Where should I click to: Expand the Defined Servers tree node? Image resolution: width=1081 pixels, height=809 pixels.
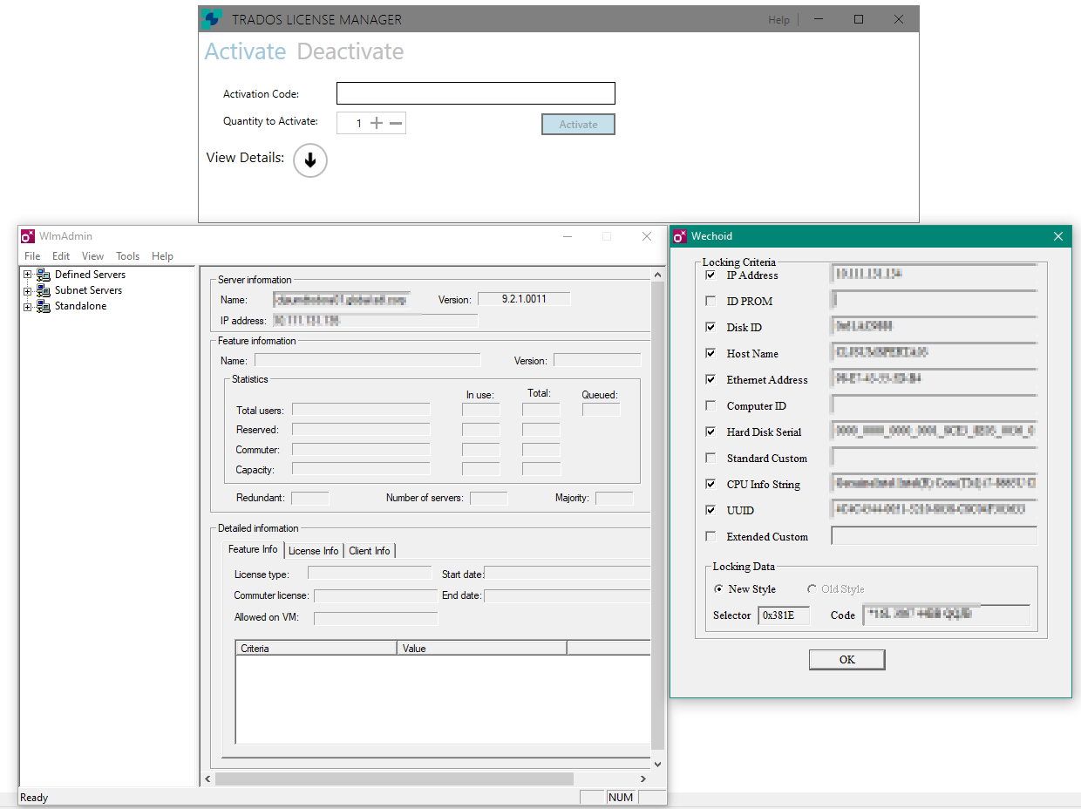click(x=28, y=275)
